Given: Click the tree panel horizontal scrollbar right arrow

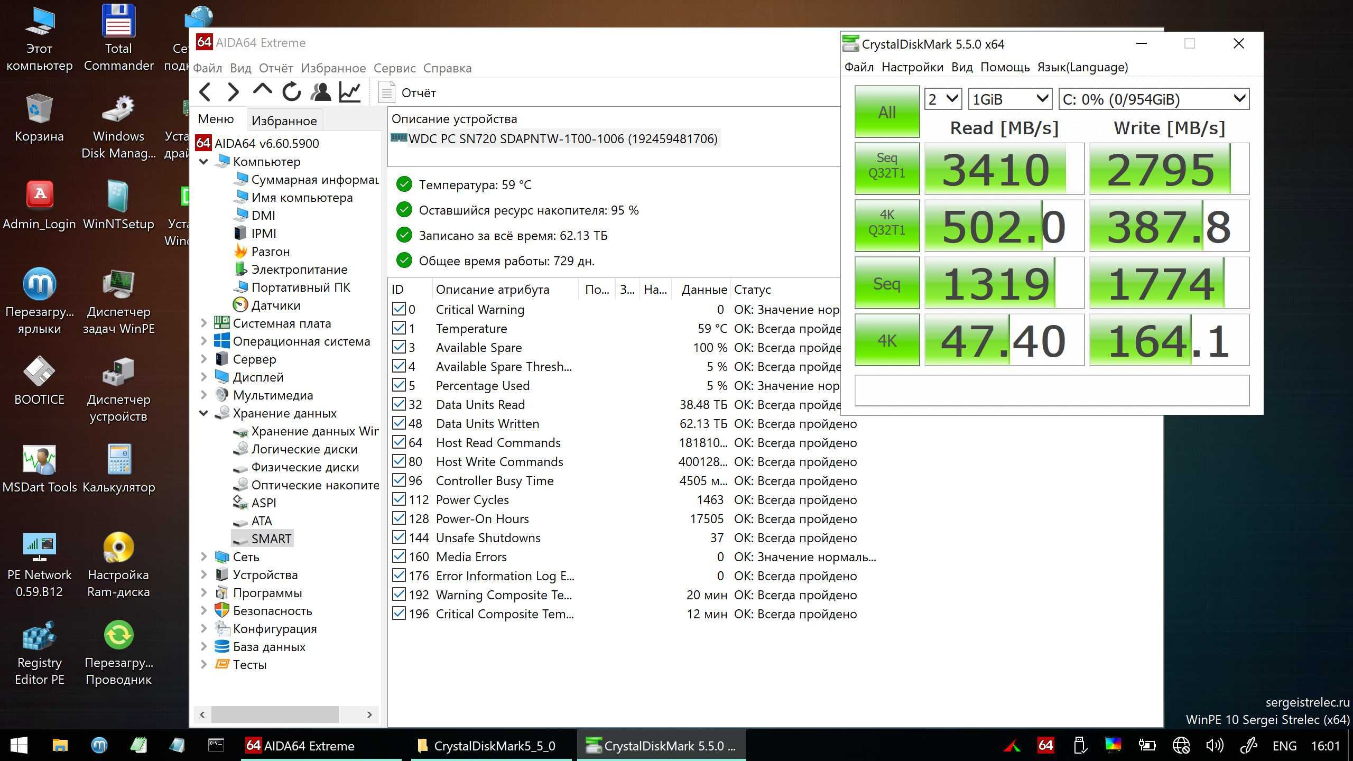Looking at the screenshot, I should [369, 714].
